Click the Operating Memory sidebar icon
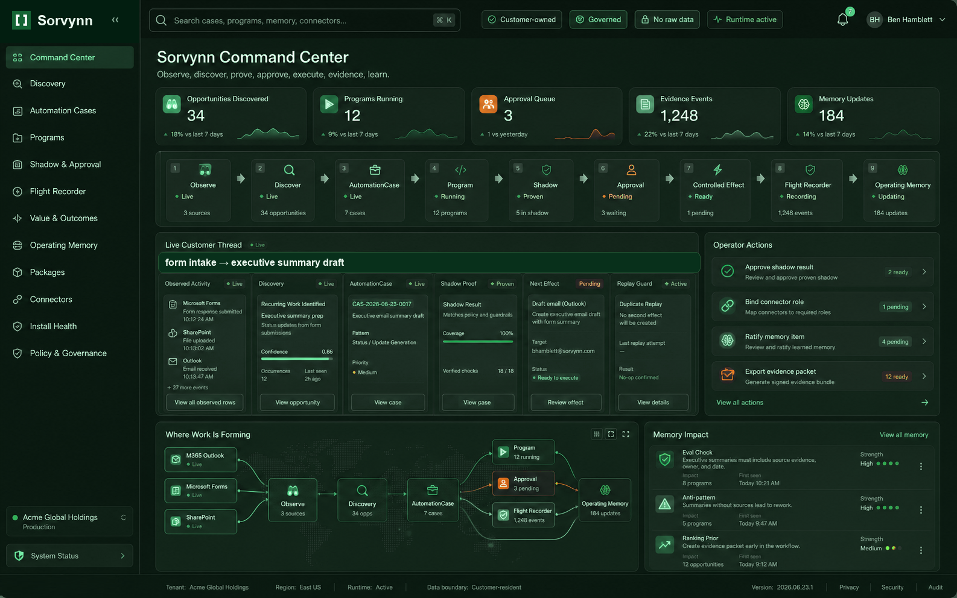Screen dimensions: 957x598 click(x=17, y=245)
